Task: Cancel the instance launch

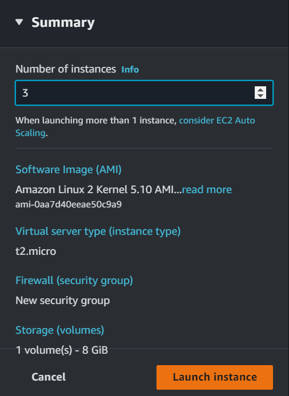Action: tap(49, 377)
